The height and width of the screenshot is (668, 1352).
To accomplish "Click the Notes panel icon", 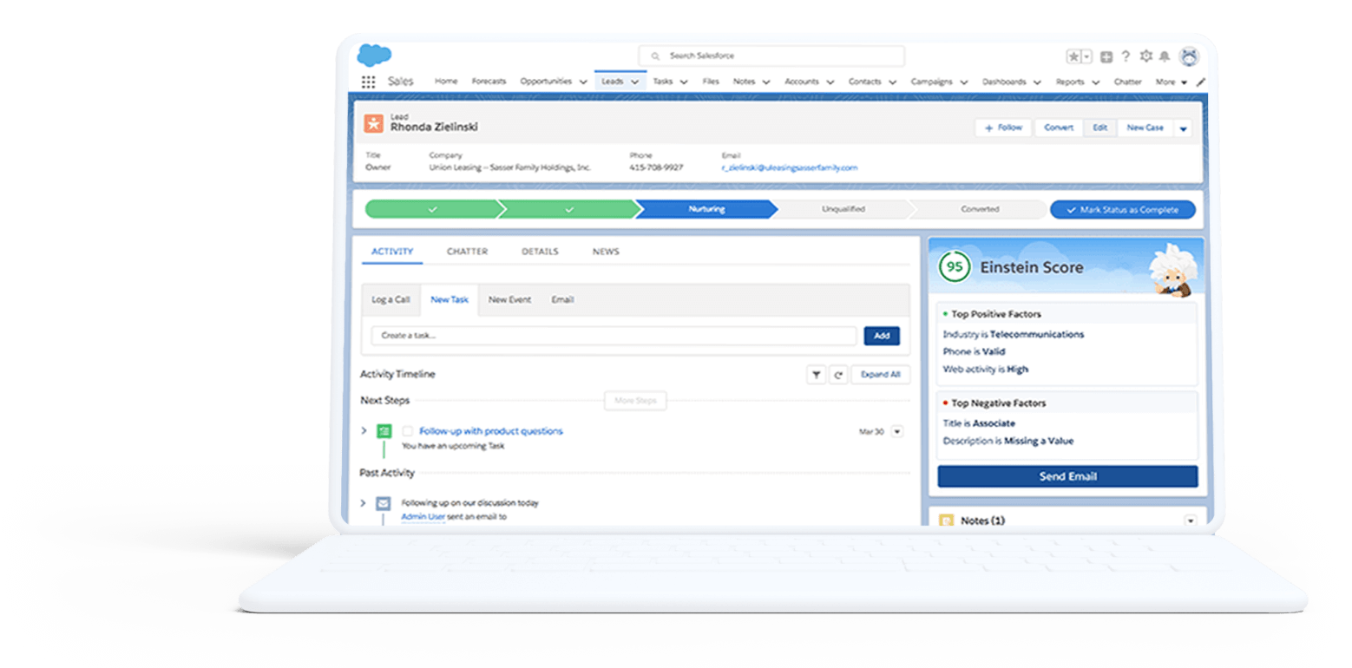I will [x=947, y=521].
